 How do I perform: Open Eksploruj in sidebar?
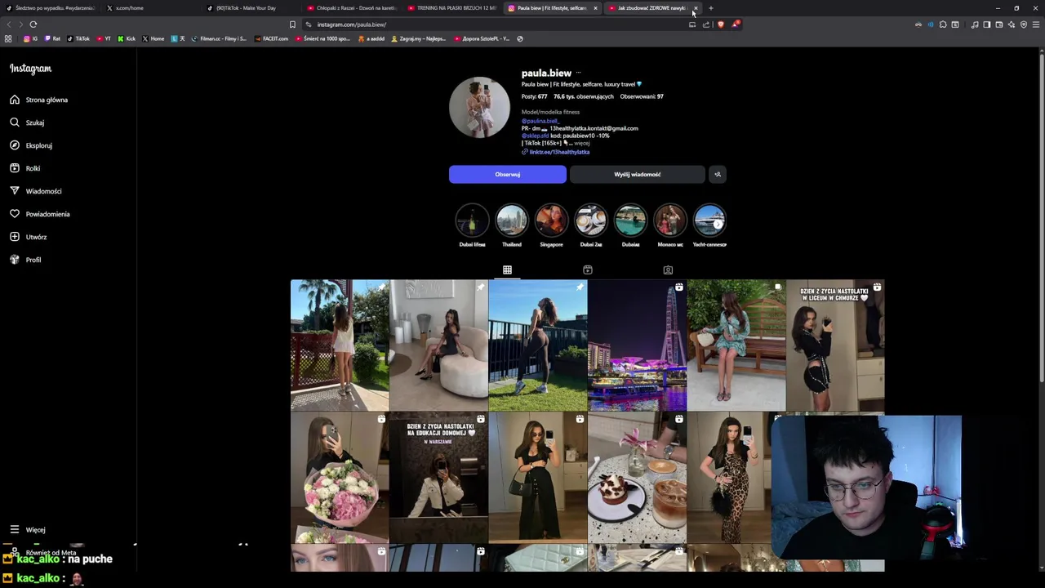tap(31, 145)
